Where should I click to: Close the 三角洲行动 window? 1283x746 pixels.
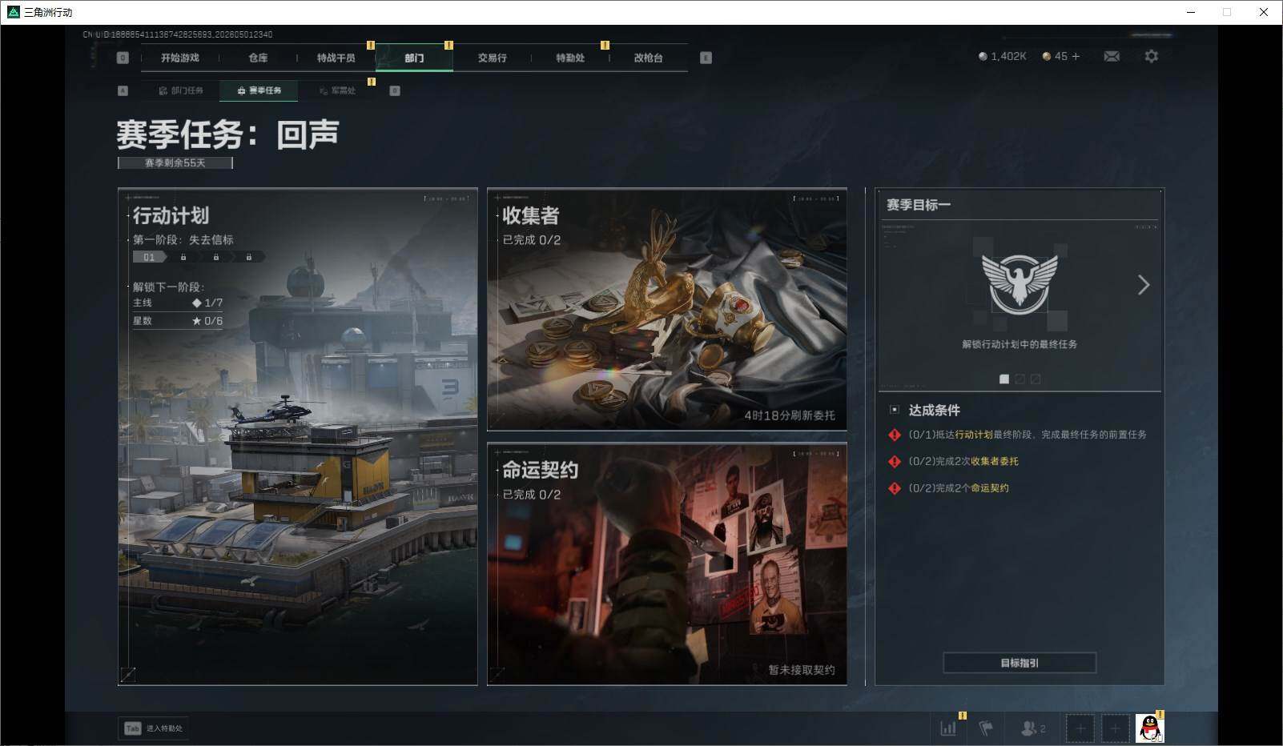coord(1264,12)
